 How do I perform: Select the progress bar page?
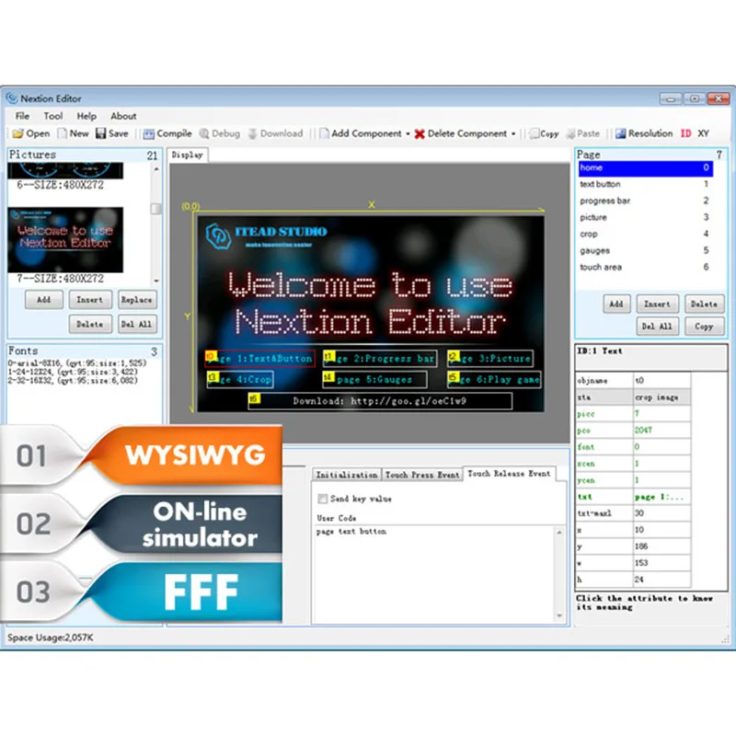tap(646, 201)
